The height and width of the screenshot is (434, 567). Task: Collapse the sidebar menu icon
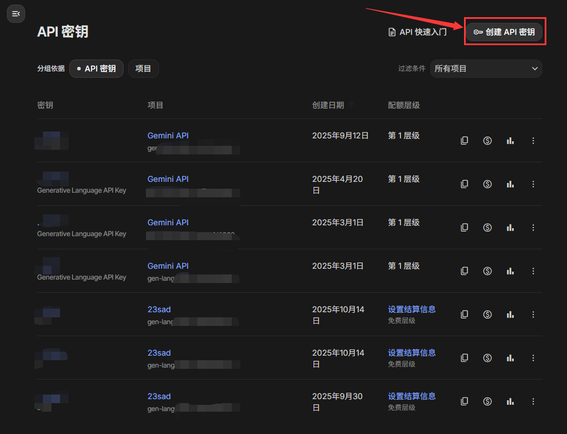[16, 14]
